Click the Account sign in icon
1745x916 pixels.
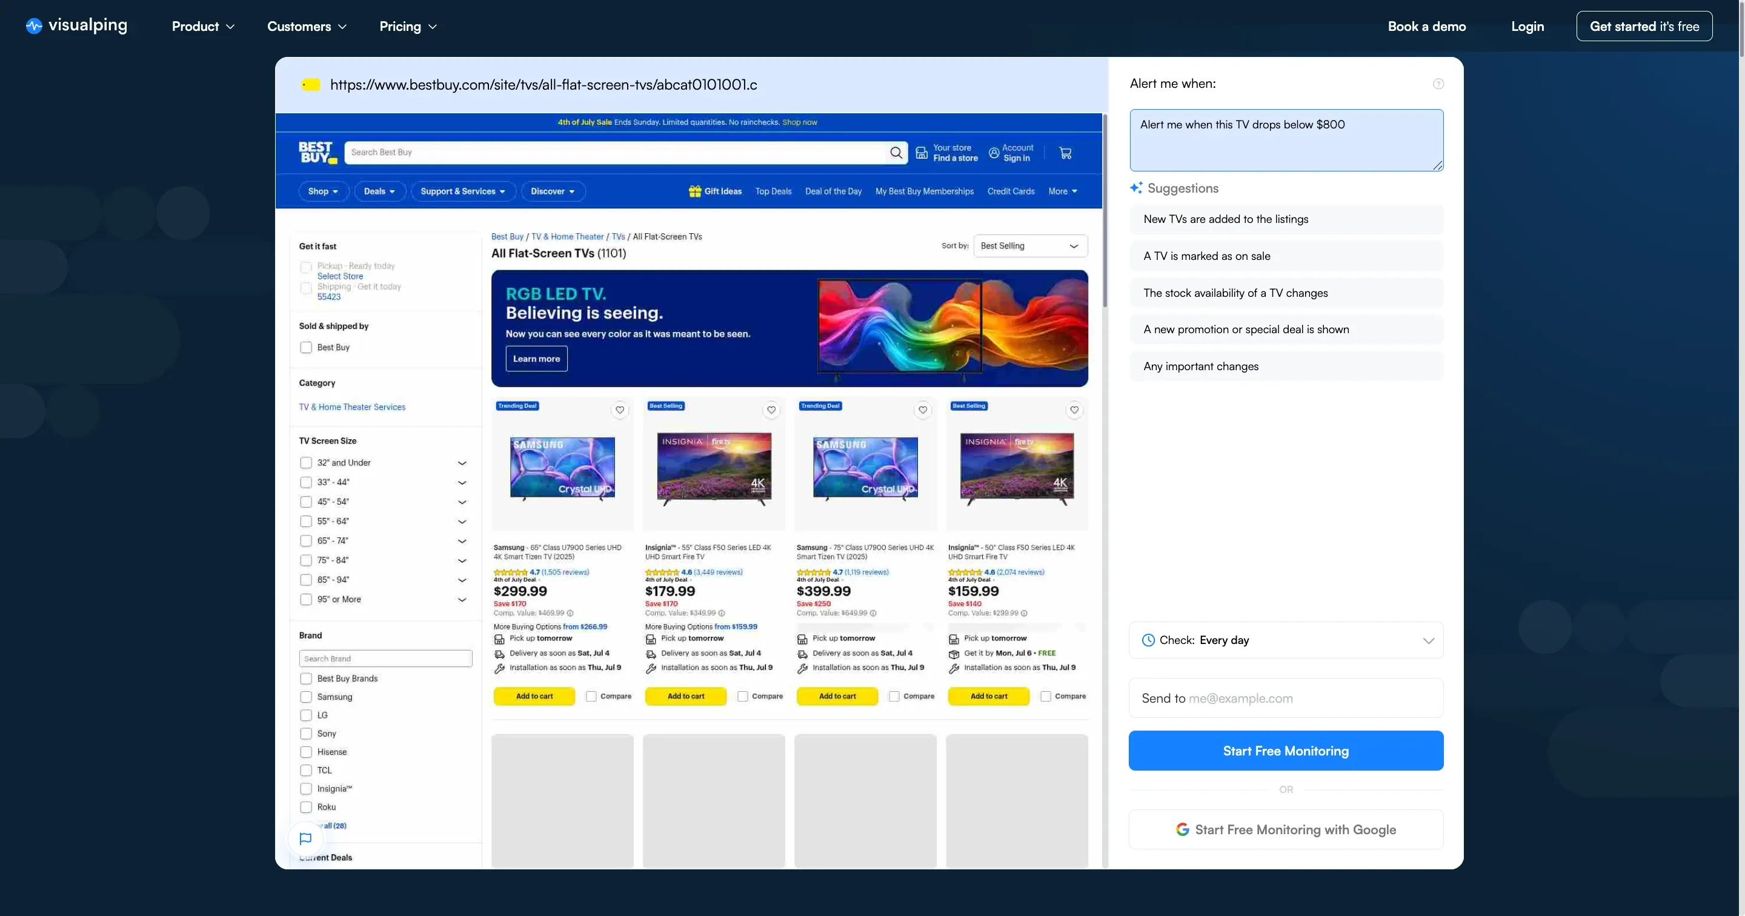click(994, 153)
